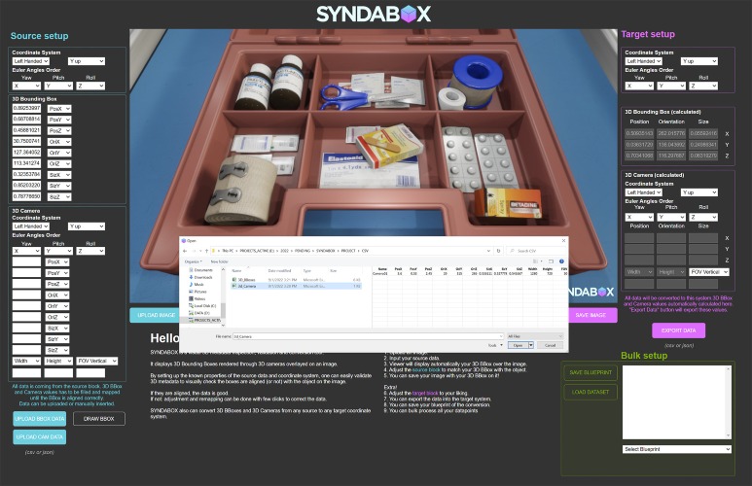Select PROJECTS_ACTIVE drive in navigation pane

(x=205, y=320)
